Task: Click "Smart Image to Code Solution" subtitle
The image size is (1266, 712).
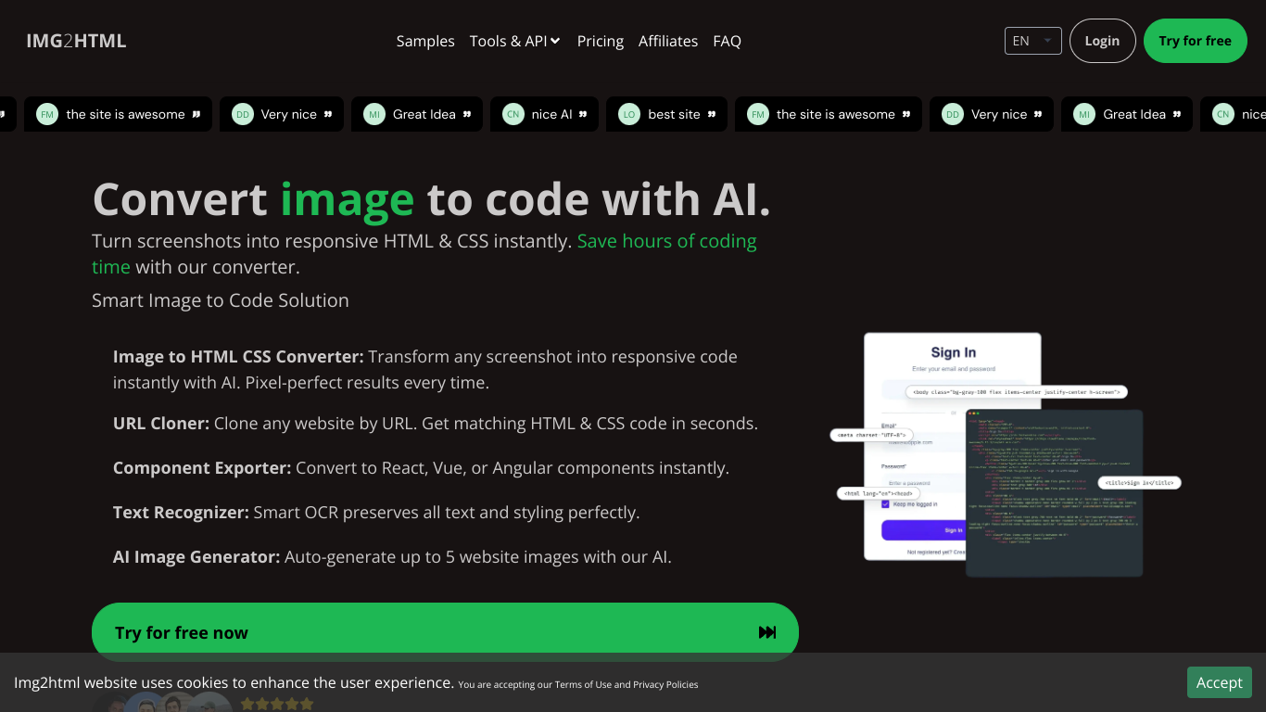Action: click(x=221, y=300)
